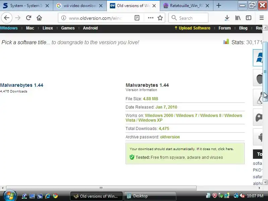The width and height of the screenshot is (268, 201).
Task: Close the Old versions of Windows tab
Action: point(154,6)
